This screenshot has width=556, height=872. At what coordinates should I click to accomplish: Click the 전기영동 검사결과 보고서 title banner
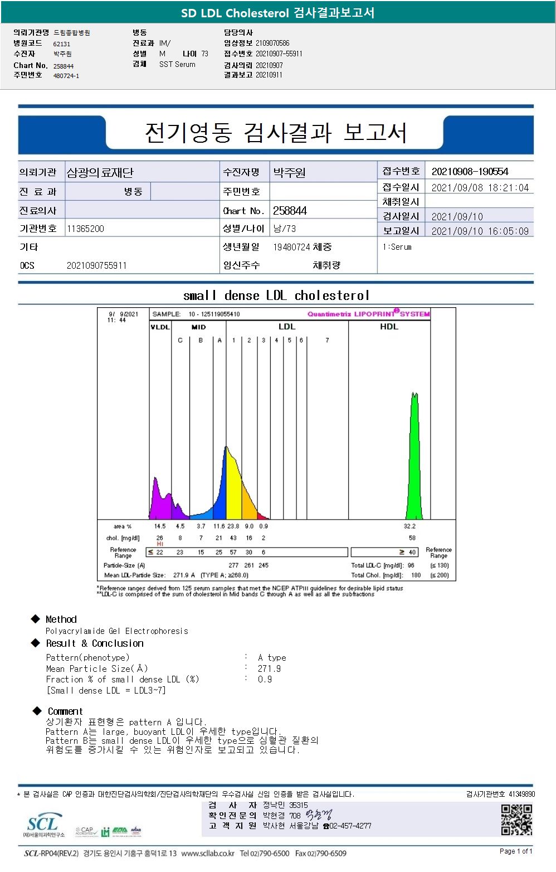click(276, 133)
